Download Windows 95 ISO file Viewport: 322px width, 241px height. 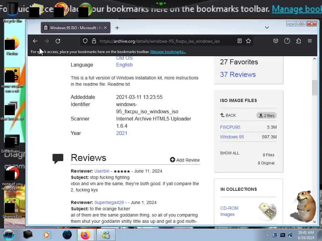232,137
